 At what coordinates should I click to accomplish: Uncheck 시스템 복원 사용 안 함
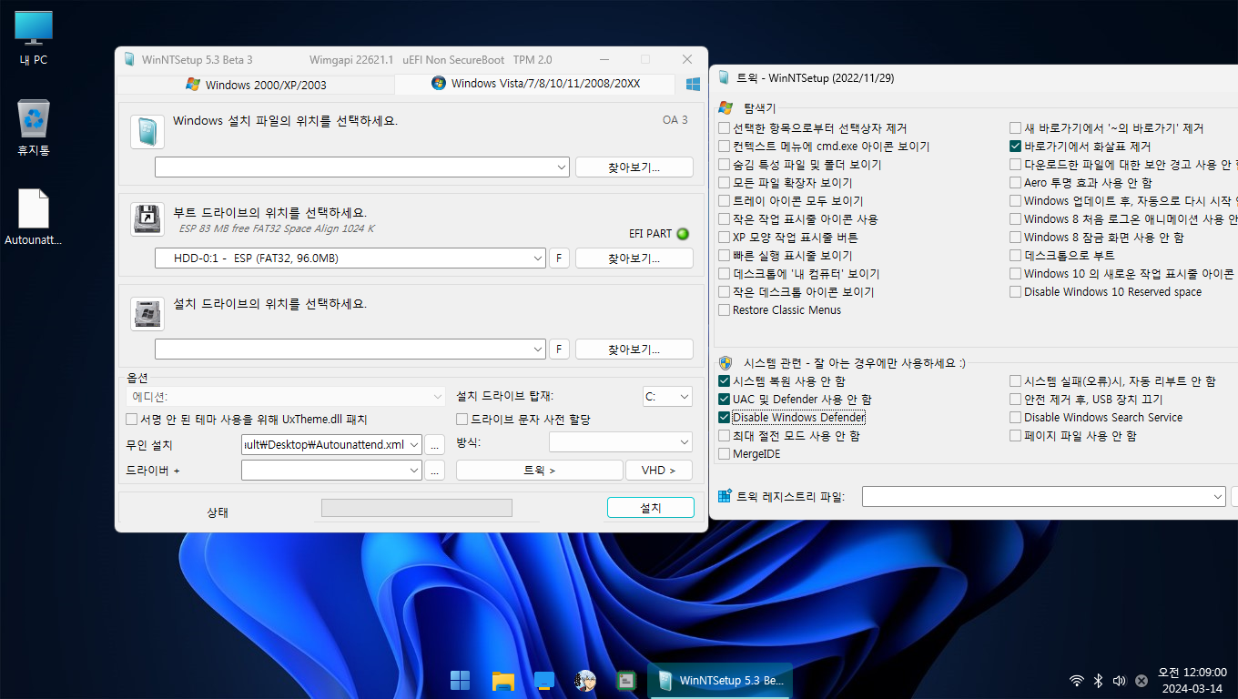[725, 381]
